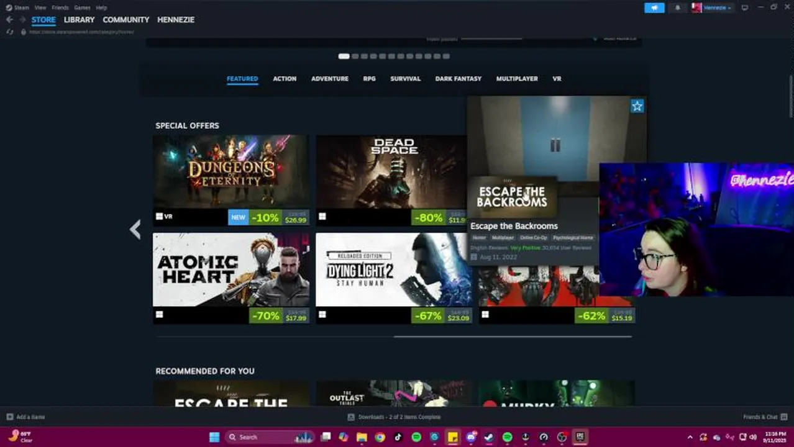
Task: Open the Games menu
Action: point(82,7)
